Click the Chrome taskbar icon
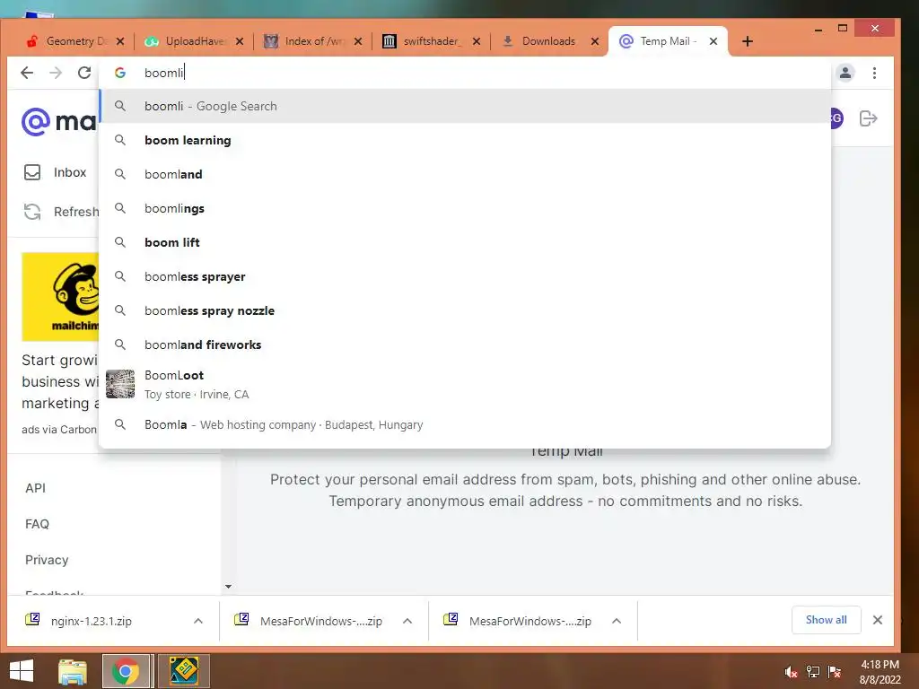 coord(126,671)
